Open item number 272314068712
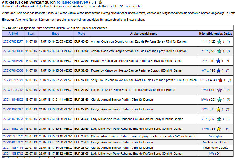The image size is (235, 158). tap(13, 154)
